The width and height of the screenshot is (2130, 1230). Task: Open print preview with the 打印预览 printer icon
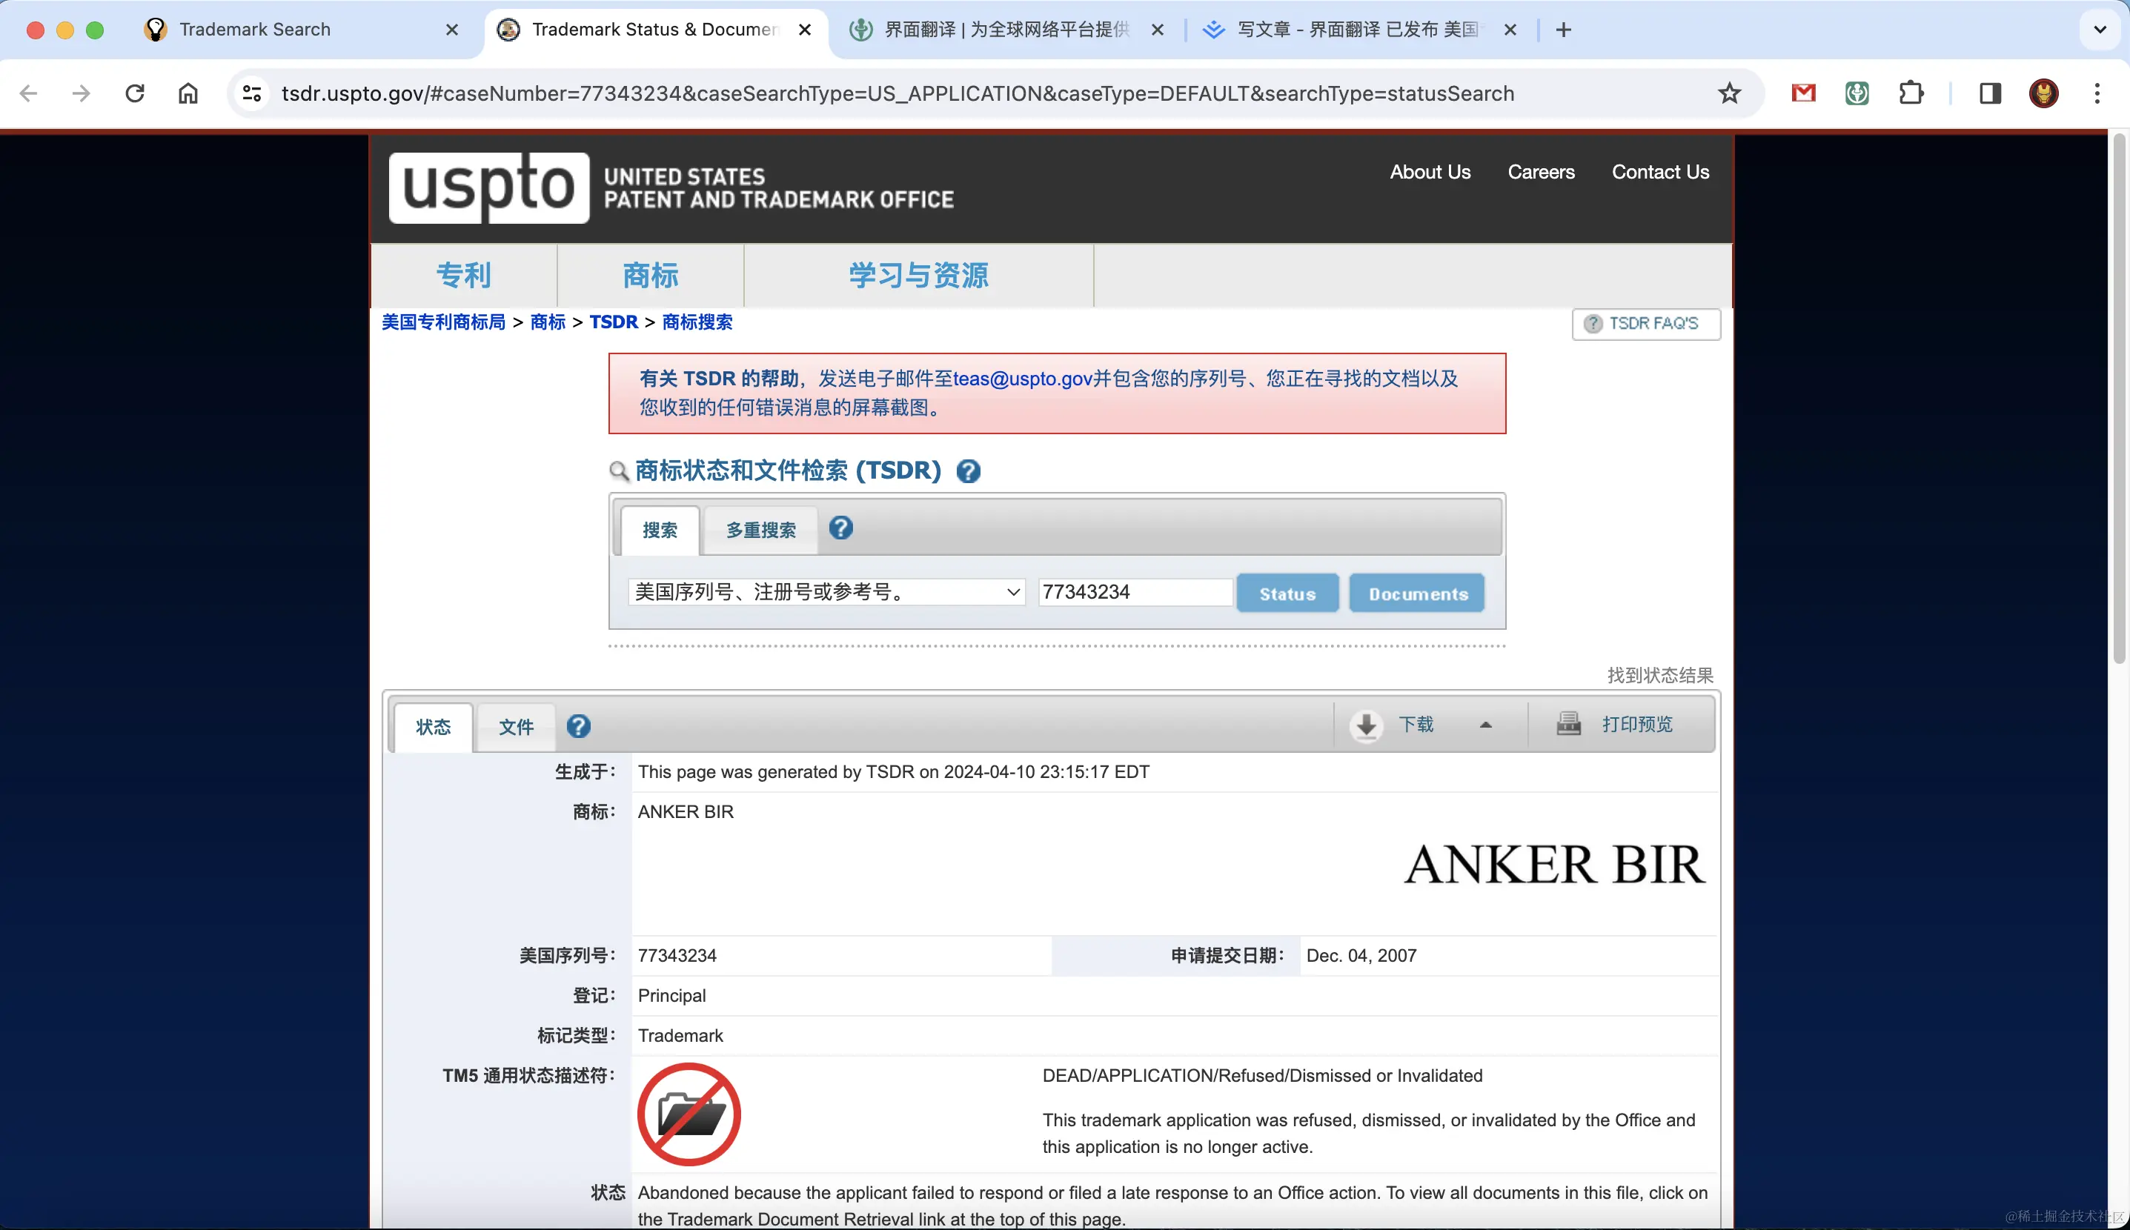1569,724
